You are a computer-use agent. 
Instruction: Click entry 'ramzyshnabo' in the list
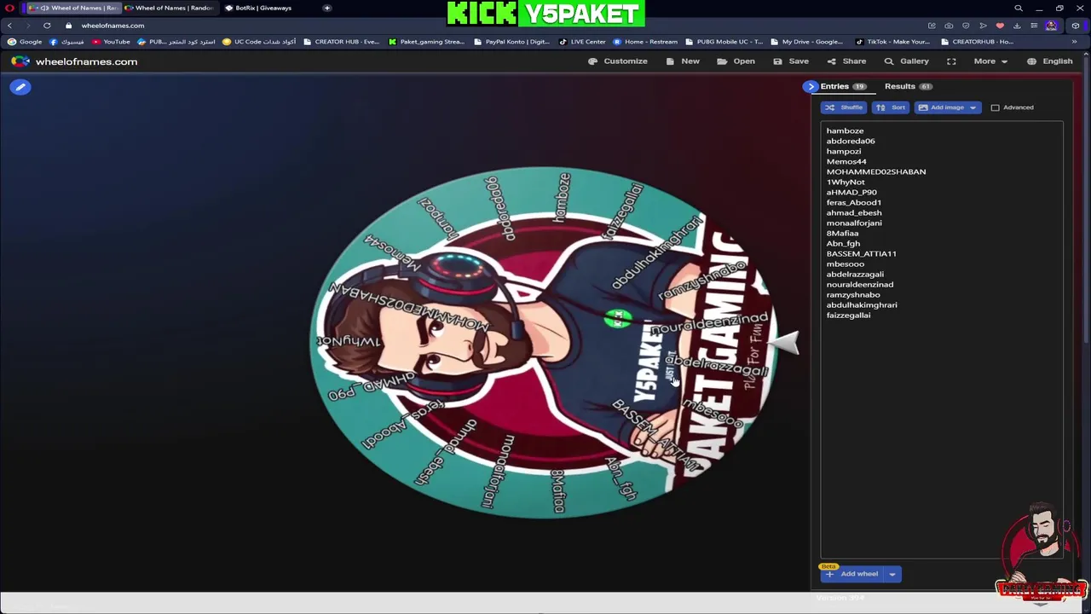[853, 294]
